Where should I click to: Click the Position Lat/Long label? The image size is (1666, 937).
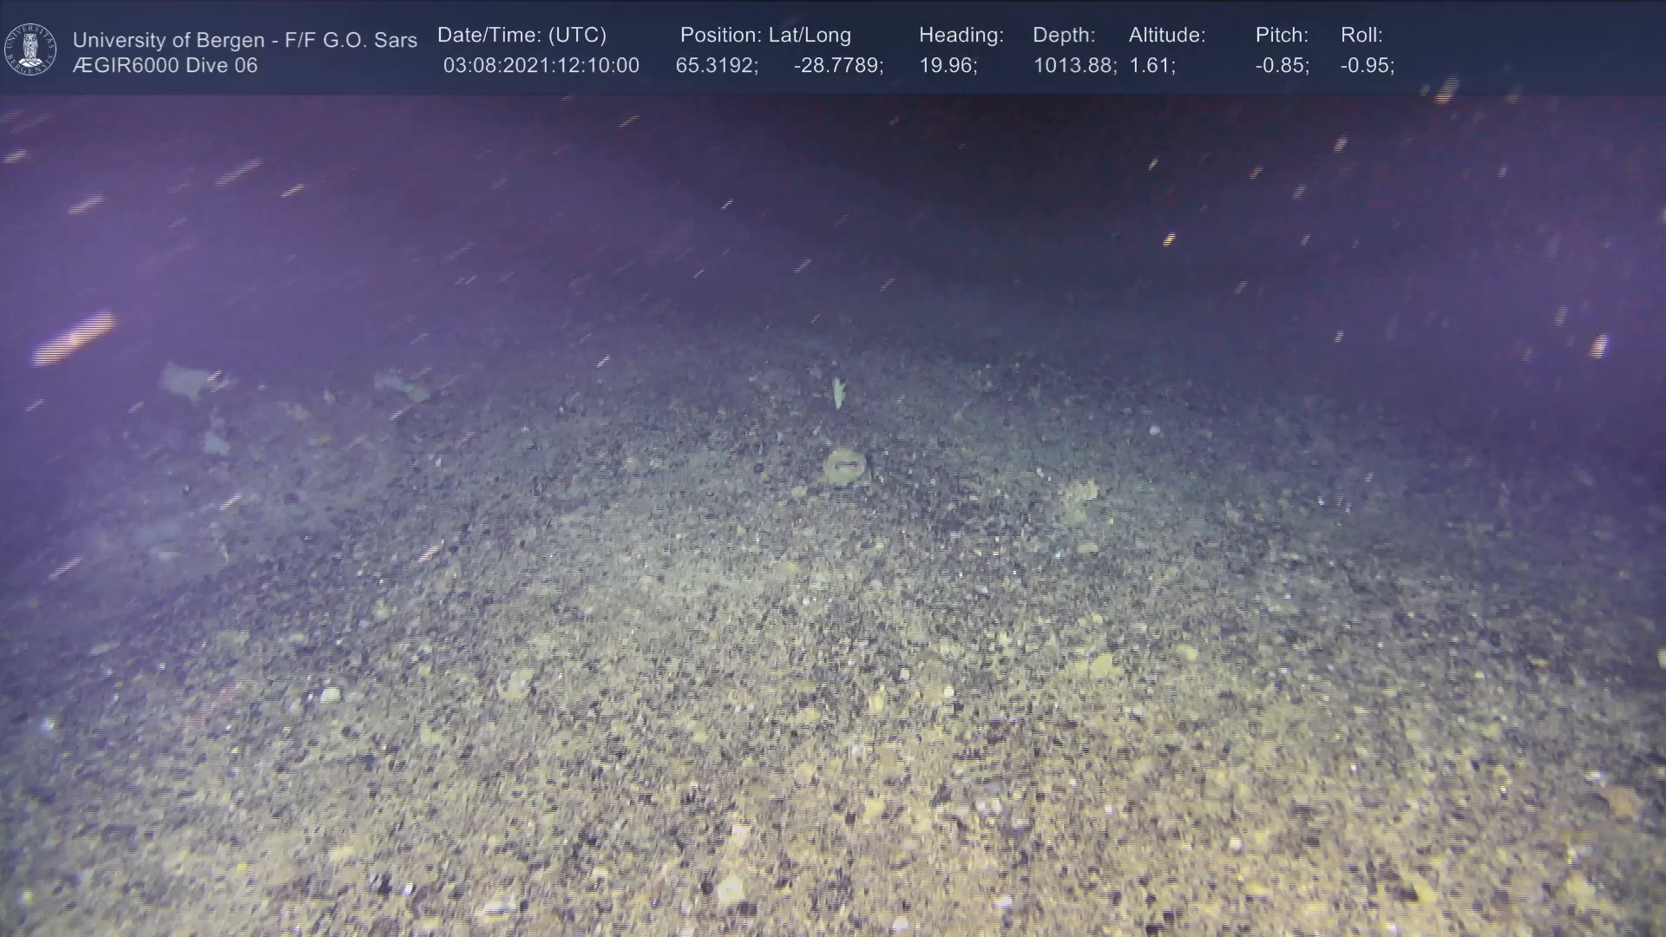click(x=765, y=36)
